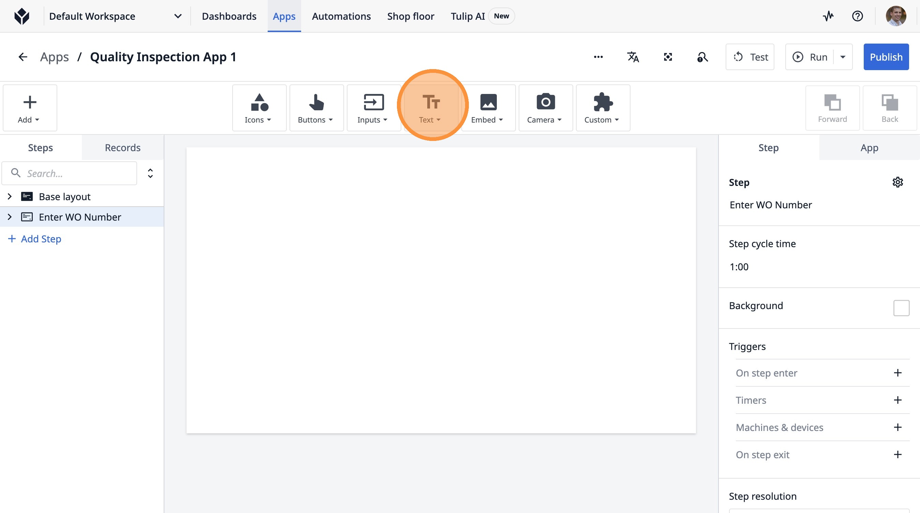This screenshot has width=920, height=513.
Task: Open the Run options dropdown arrow
Action: click(x=843, y=57)
